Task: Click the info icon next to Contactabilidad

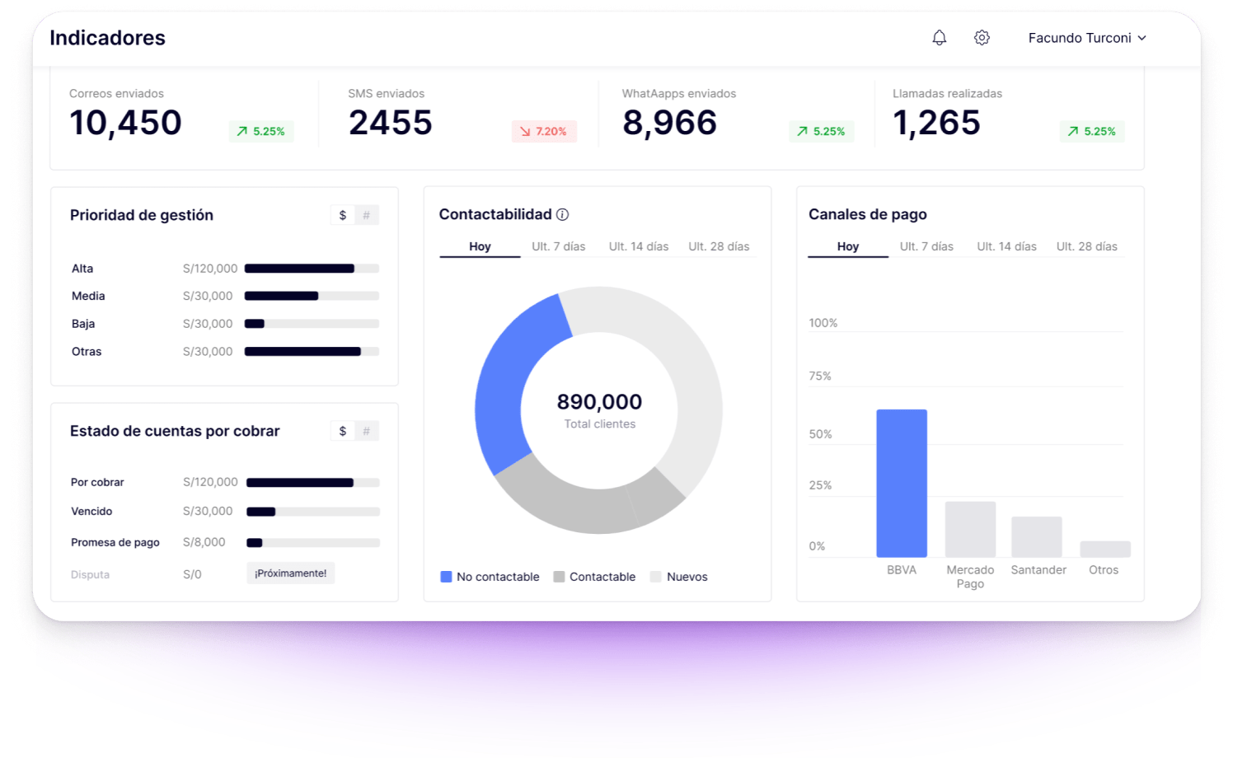Action: (x=563, y=214)
